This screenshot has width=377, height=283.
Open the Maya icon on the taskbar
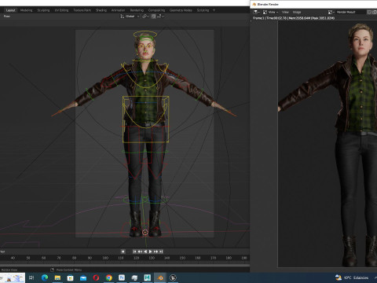148,277
